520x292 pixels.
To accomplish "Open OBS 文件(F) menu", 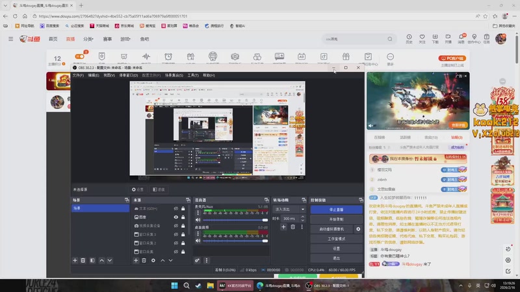I will click(x=78, y=75).
